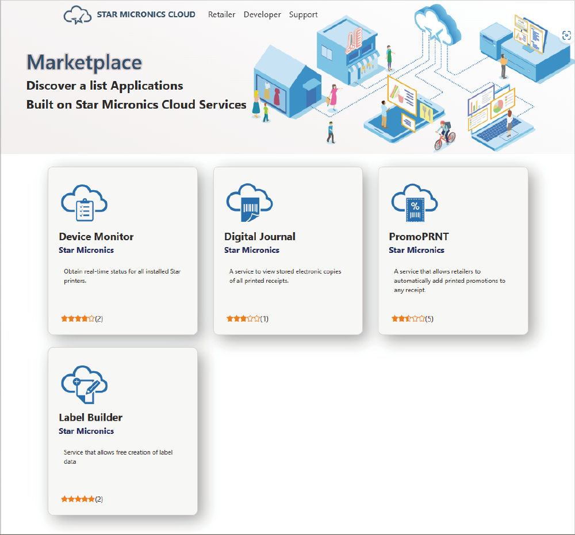
Task: Click 'Discover a list Applications' text
Action: (105, 86)
